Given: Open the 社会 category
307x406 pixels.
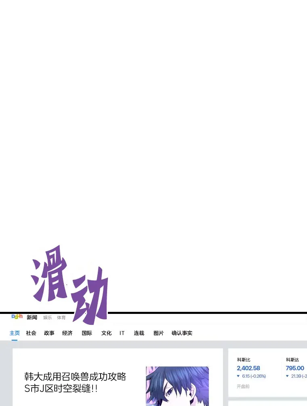Looking at the screenshot, I should coord(31,333).
